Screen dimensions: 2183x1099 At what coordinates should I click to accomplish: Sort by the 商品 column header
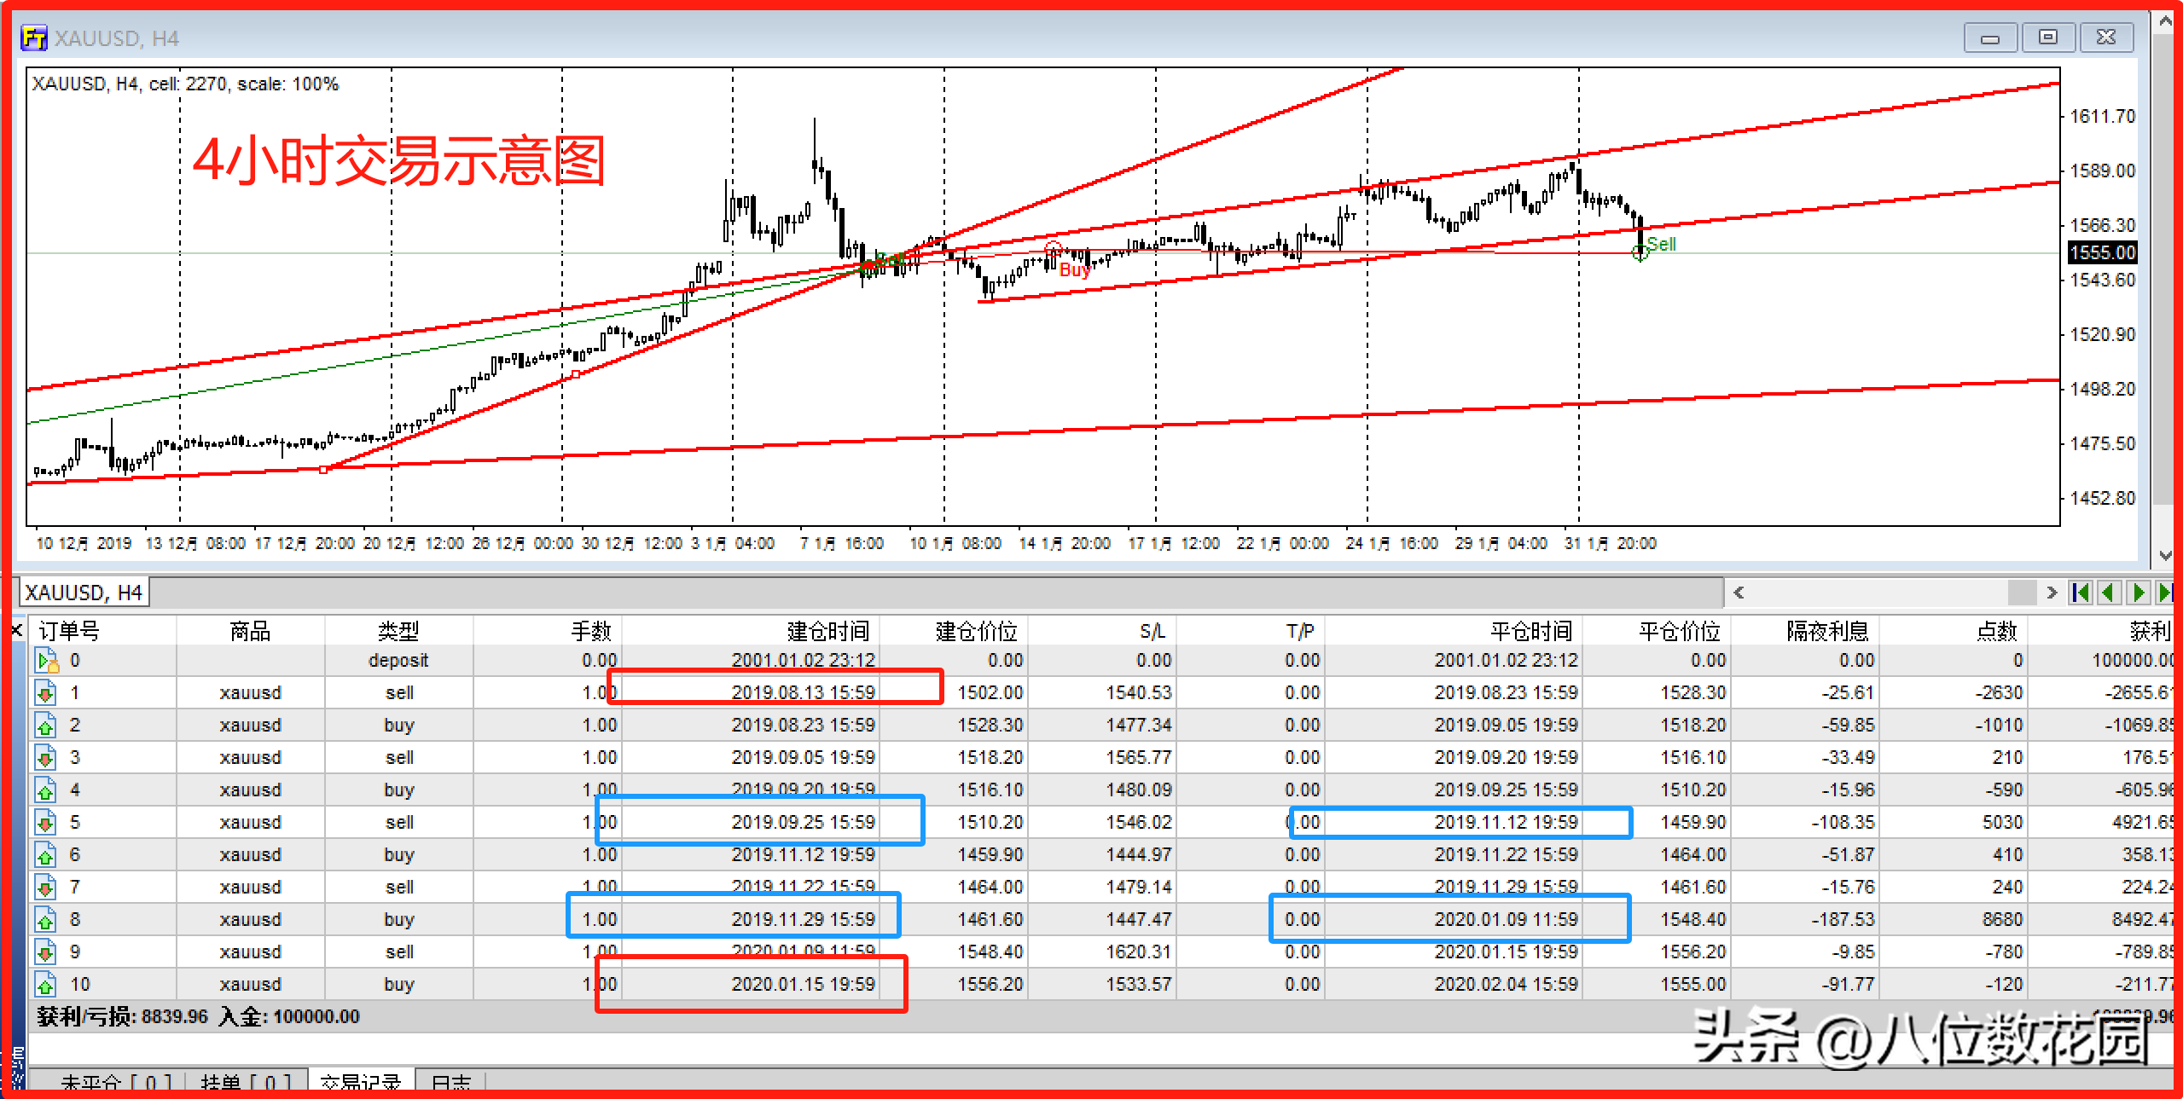pyautogui.click(x=251, y=631)
